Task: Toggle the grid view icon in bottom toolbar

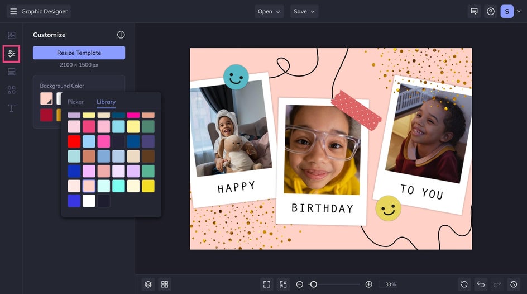Action: [x=165, y=284]
